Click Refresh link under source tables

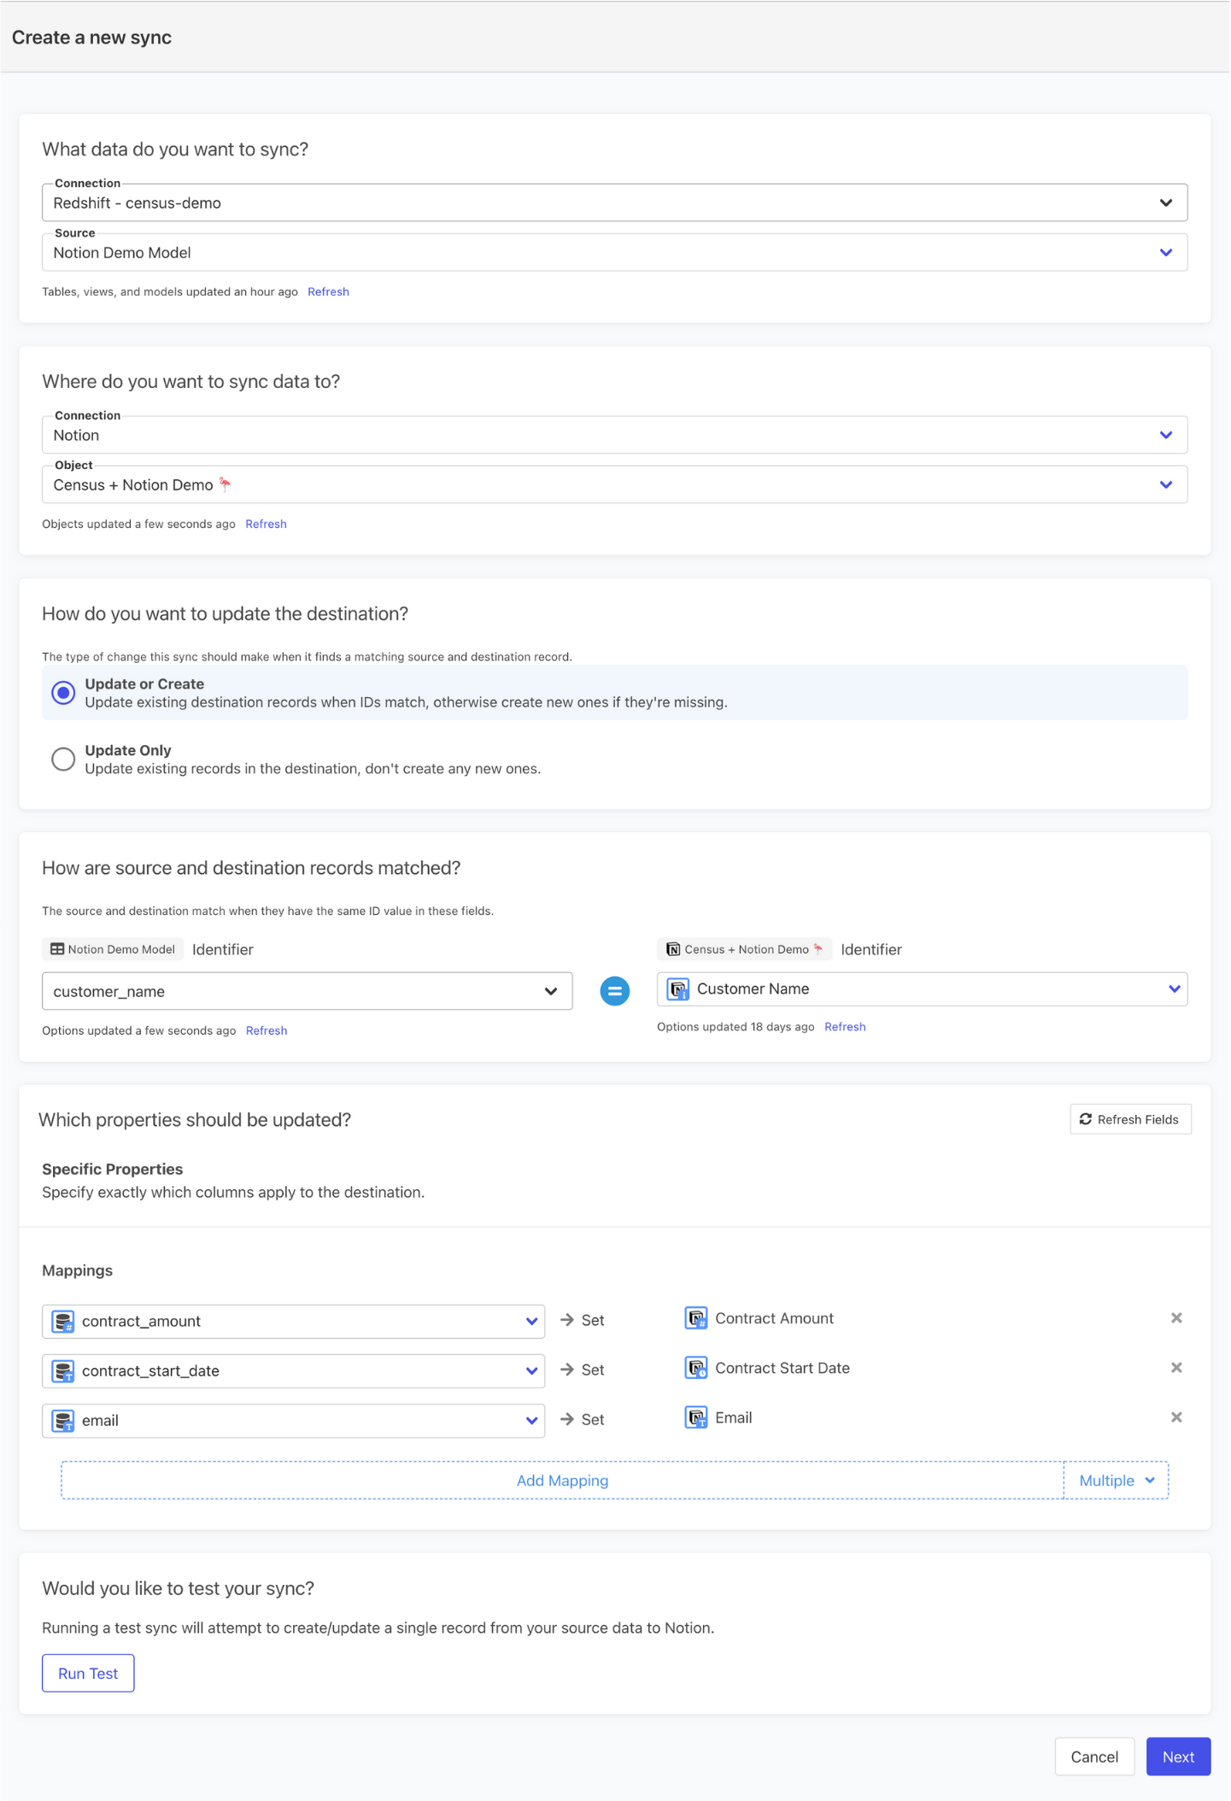[x=328, y=292]
